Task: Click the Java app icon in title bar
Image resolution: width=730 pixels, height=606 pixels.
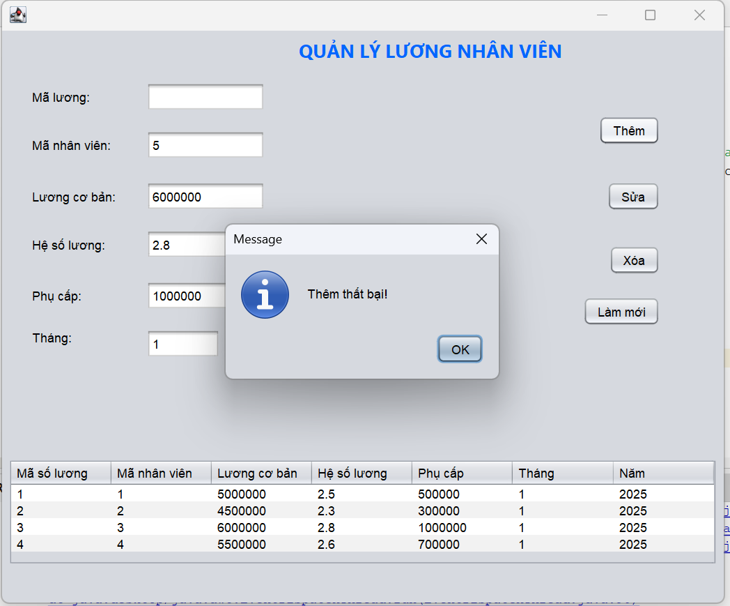Action: (x=17, y=15)
